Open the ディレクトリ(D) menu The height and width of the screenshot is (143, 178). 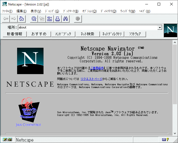coord(108,11)
